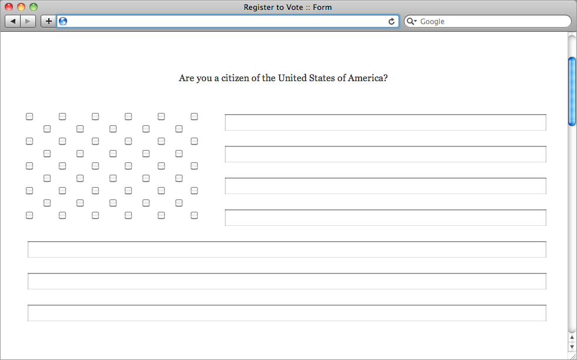Click the scroll up arrow
The width and height of the screenshot is (577, 360).
click(572, 337)
